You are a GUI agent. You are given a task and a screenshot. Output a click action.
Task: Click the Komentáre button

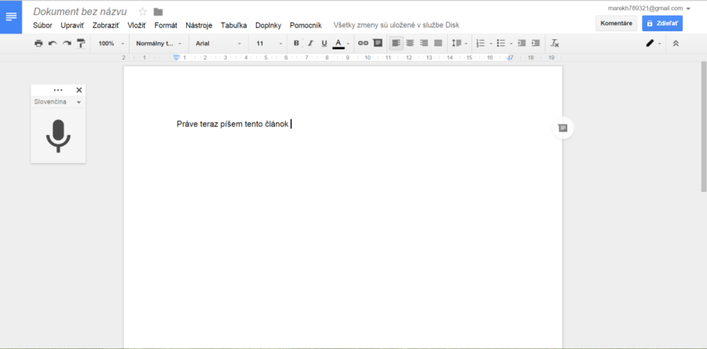pos(616,24)
